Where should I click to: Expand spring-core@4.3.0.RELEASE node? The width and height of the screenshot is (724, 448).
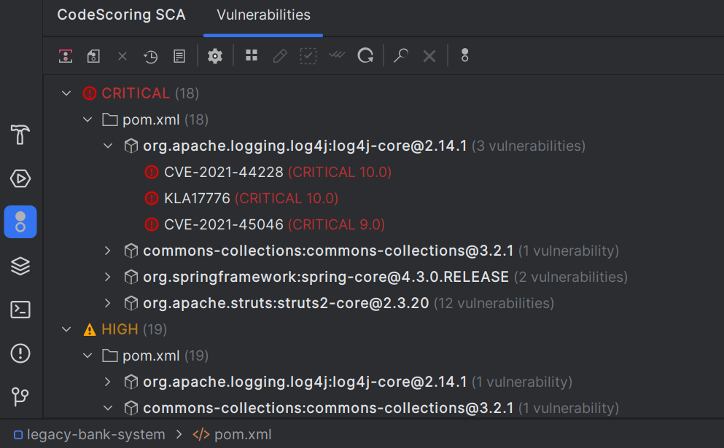108,277
